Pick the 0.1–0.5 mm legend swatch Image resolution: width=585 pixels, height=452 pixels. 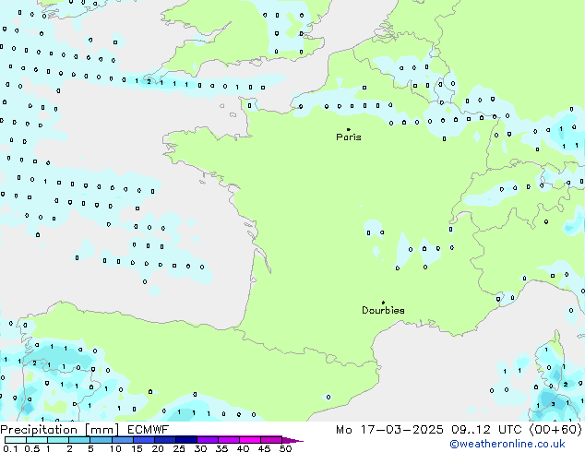click(x=16, y=440)
